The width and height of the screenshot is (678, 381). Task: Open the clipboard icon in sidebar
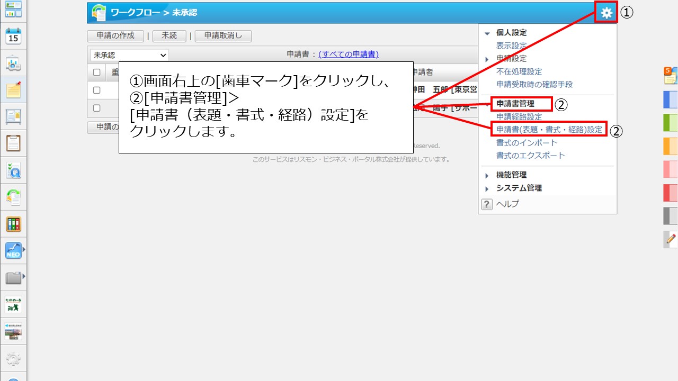(13, 143)
